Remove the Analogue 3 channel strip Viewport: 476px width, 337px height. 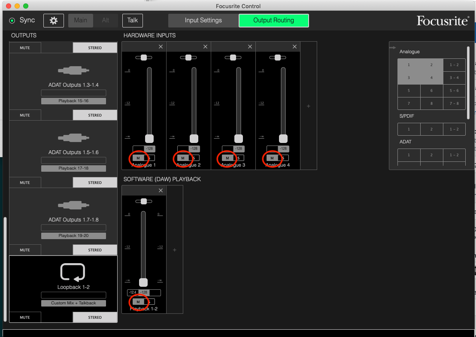point(250,47)
